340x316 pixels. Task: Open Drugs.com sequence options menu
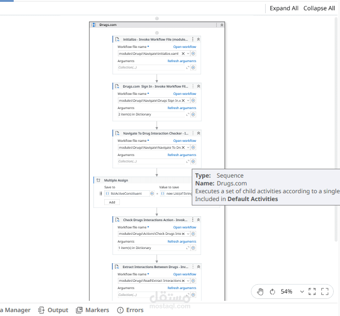(x=216, y=25)
